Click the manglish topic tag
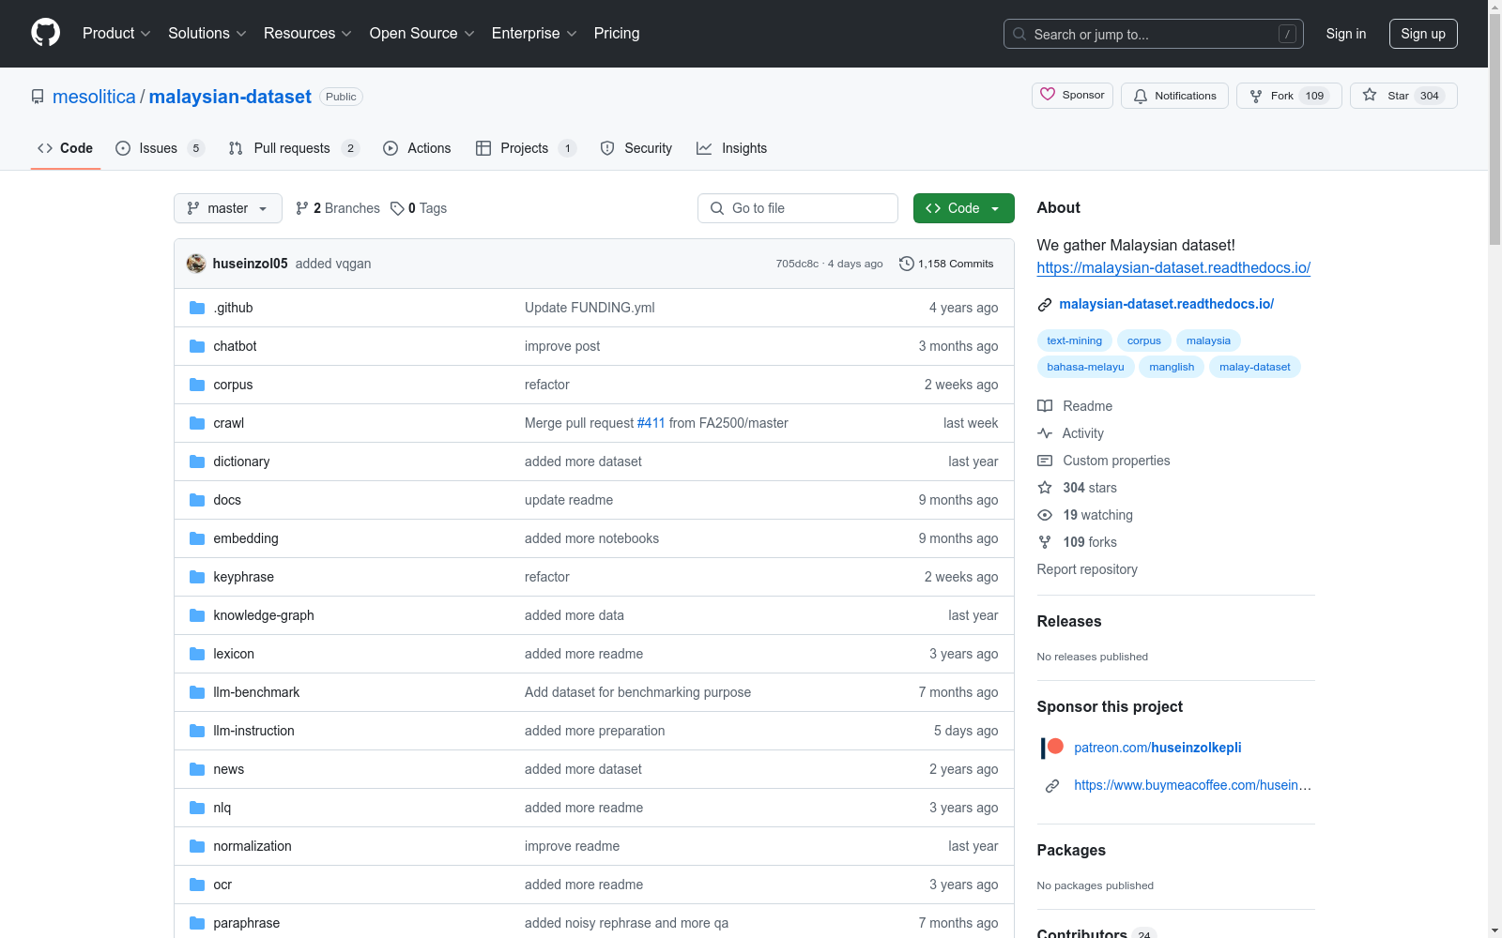Screen dimensions: 1502x938 pos(1172,367)
